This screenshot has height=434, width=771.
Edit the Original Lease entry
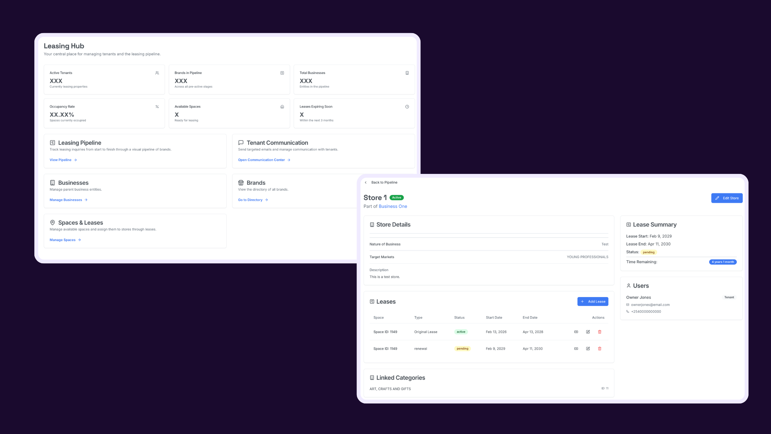coord(588,332)
